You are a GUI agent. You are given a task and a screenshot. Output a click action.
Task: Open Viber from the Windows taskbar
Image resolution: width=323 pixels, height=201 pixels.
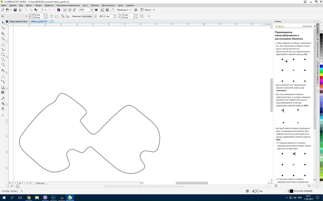click(x=45, y=198)
